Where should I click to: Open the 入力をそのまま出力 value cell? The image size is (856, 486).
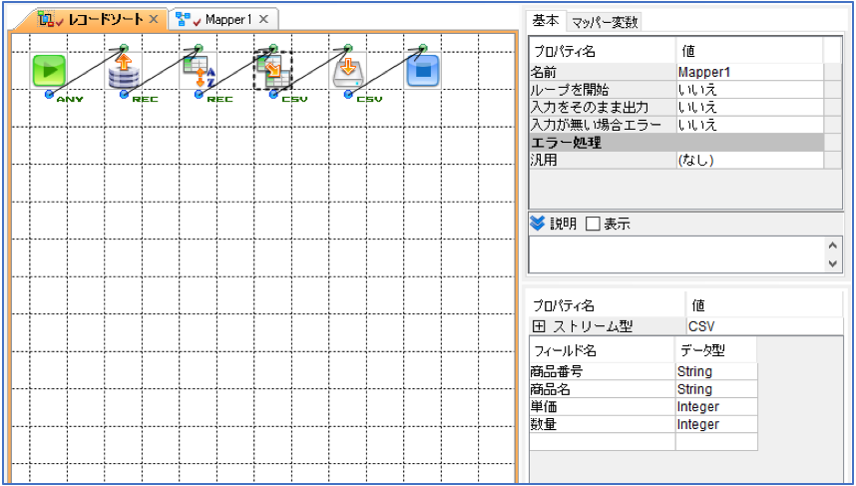749,107
